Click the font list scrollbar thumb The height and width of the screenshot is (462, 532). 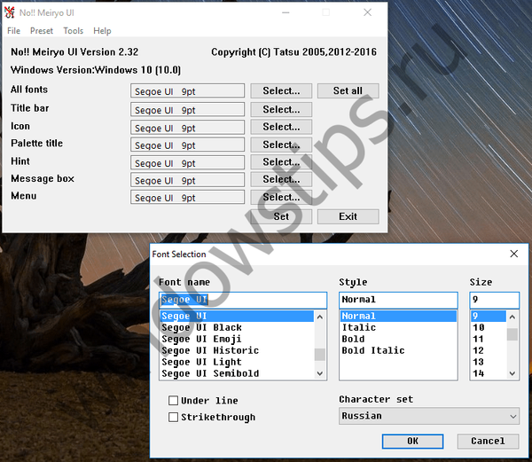point(320,355)
